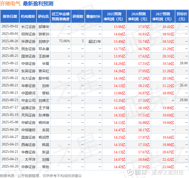Click 招商证券 institution name
Viewport: 189px width, 178px height.
28,34
